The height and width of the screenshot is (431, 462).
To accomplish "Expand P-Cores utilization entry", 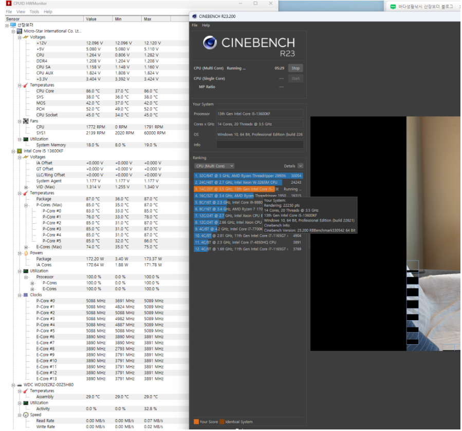I will pos(32,283).
